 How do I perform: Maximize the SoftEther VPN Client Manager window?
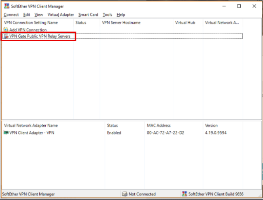click(239, 6)
